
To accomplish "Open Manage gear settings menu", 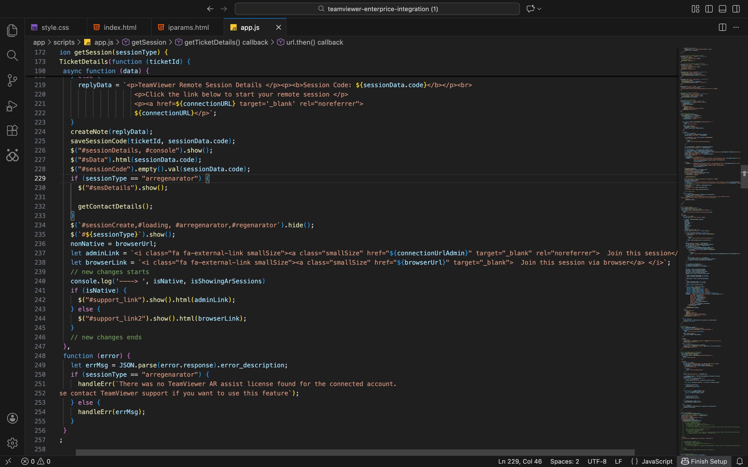I will [12, 443].
